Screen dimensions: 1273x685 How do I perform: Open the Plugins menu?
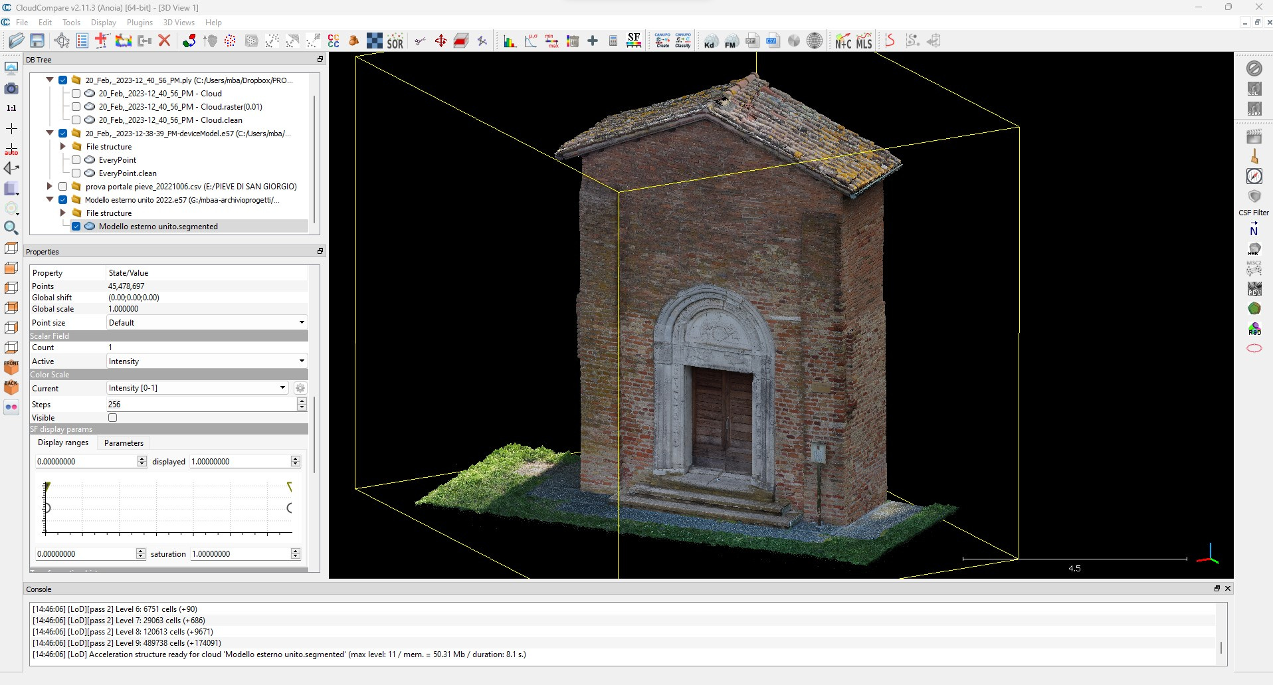140,23
